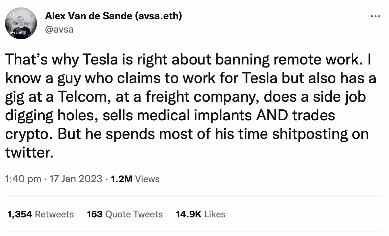
Task: Click the 14.9K like count number
Action: coord(189,214)
